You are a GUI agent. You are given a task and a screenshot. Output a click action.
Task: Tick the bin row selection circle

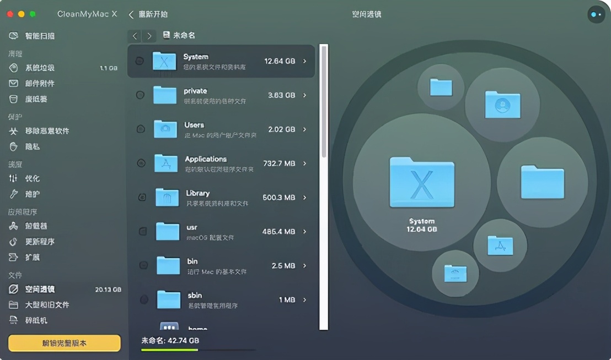143,265
